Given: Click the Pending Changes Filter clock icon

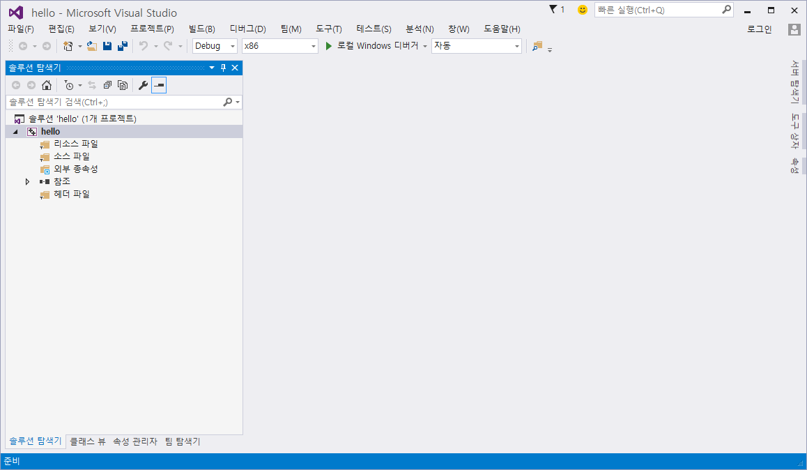Looking at the screenshot, I should (x=69, y=85).
